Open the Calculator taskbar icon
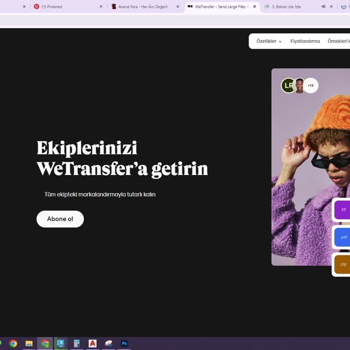Viewport: 350px width, 350px height. pos(77,343)
